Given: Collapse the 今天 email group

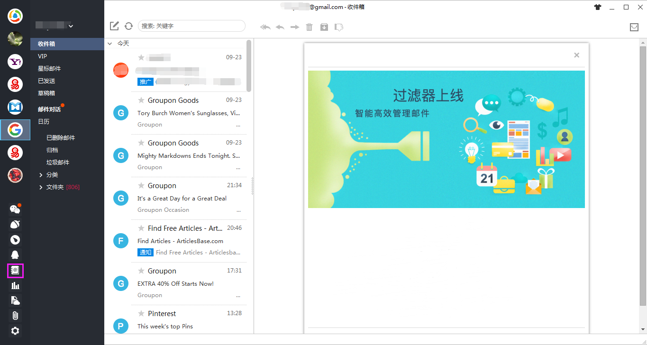Looking at the screenshot, I should [109, 43].
